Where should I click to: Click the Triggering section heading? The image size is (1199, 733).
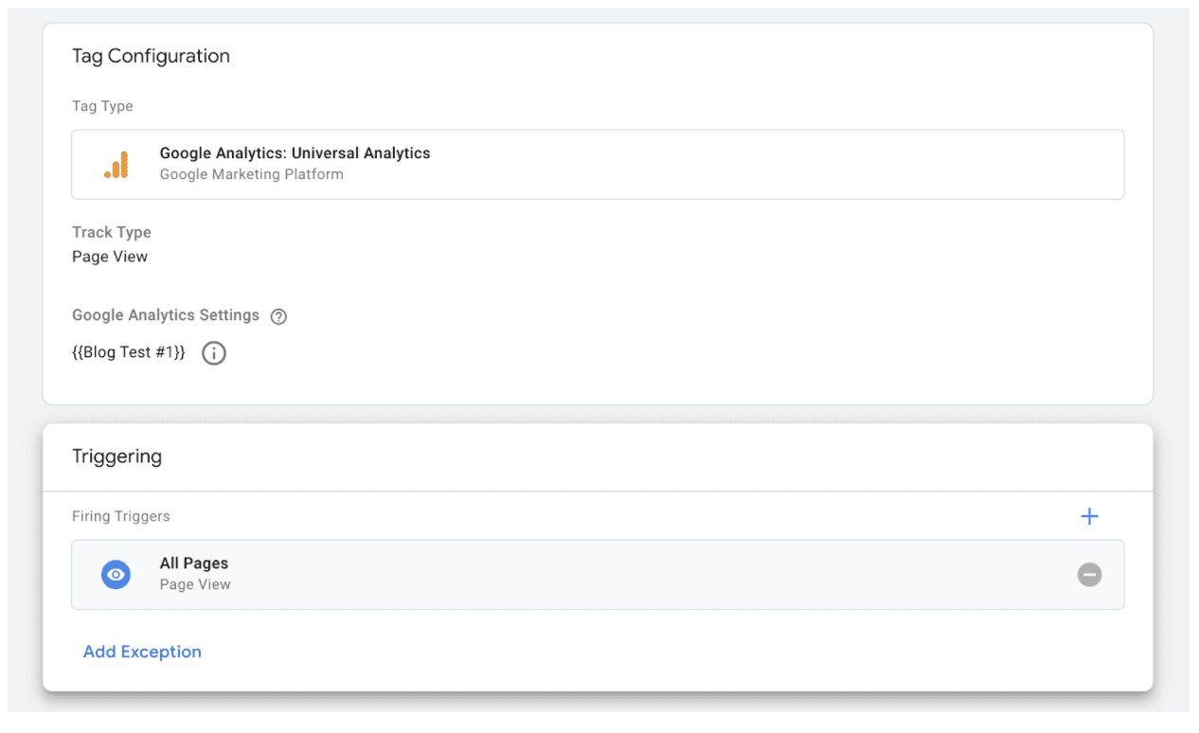[116, 456]
